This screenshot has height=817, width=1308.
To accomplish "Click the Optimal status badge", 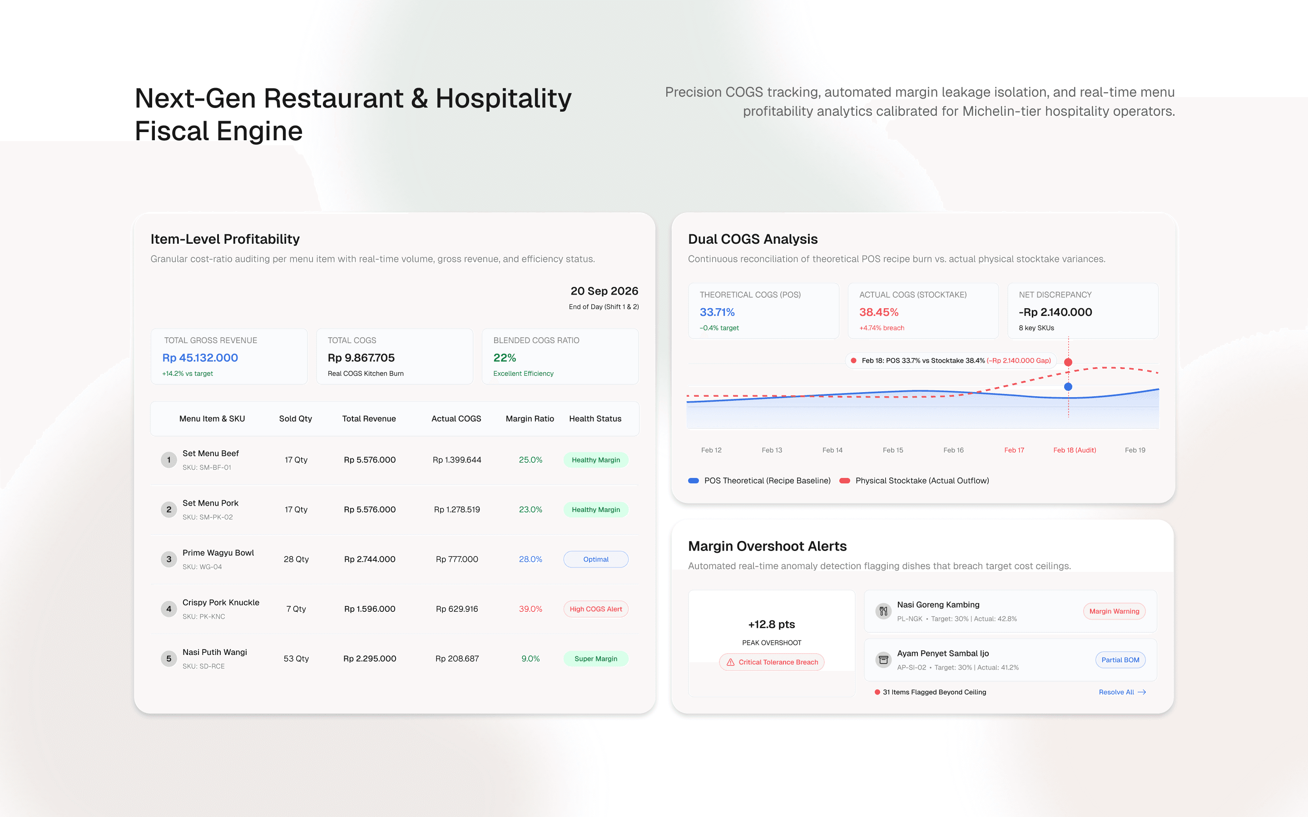I will pos(595,559).
